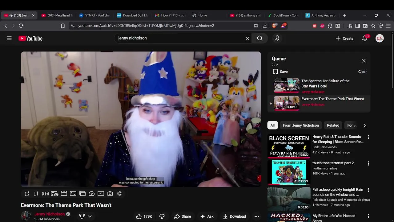
Task: Select From Jenny Nicholson chip
Action: tap(301, 125)
